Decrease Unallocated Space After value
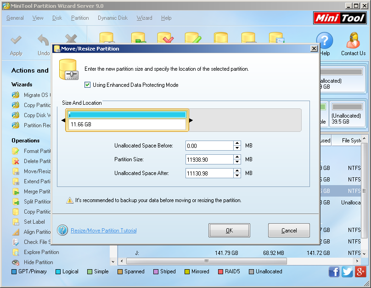The height and width of the screenshot is (288, 371). [237, 175]
